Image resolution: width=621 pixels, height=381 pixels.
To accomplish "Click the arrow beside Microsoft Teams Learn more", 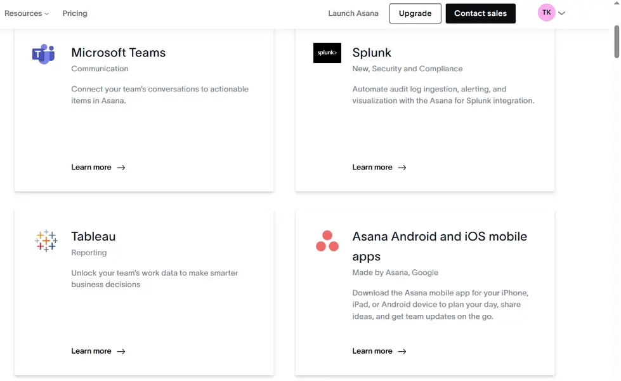I will [121, 168].
